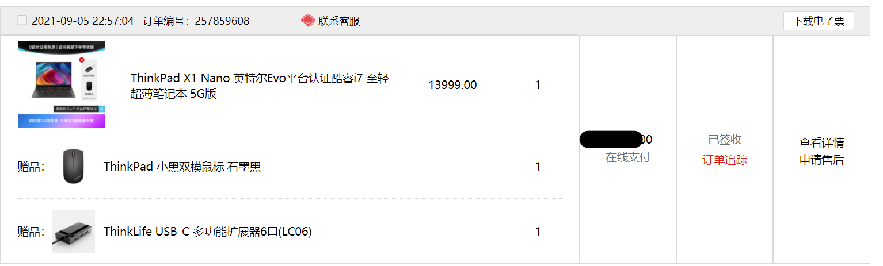The image size is (883, 266).
Task: Click the redacted order total amount
Action: [x=616, y=140]
